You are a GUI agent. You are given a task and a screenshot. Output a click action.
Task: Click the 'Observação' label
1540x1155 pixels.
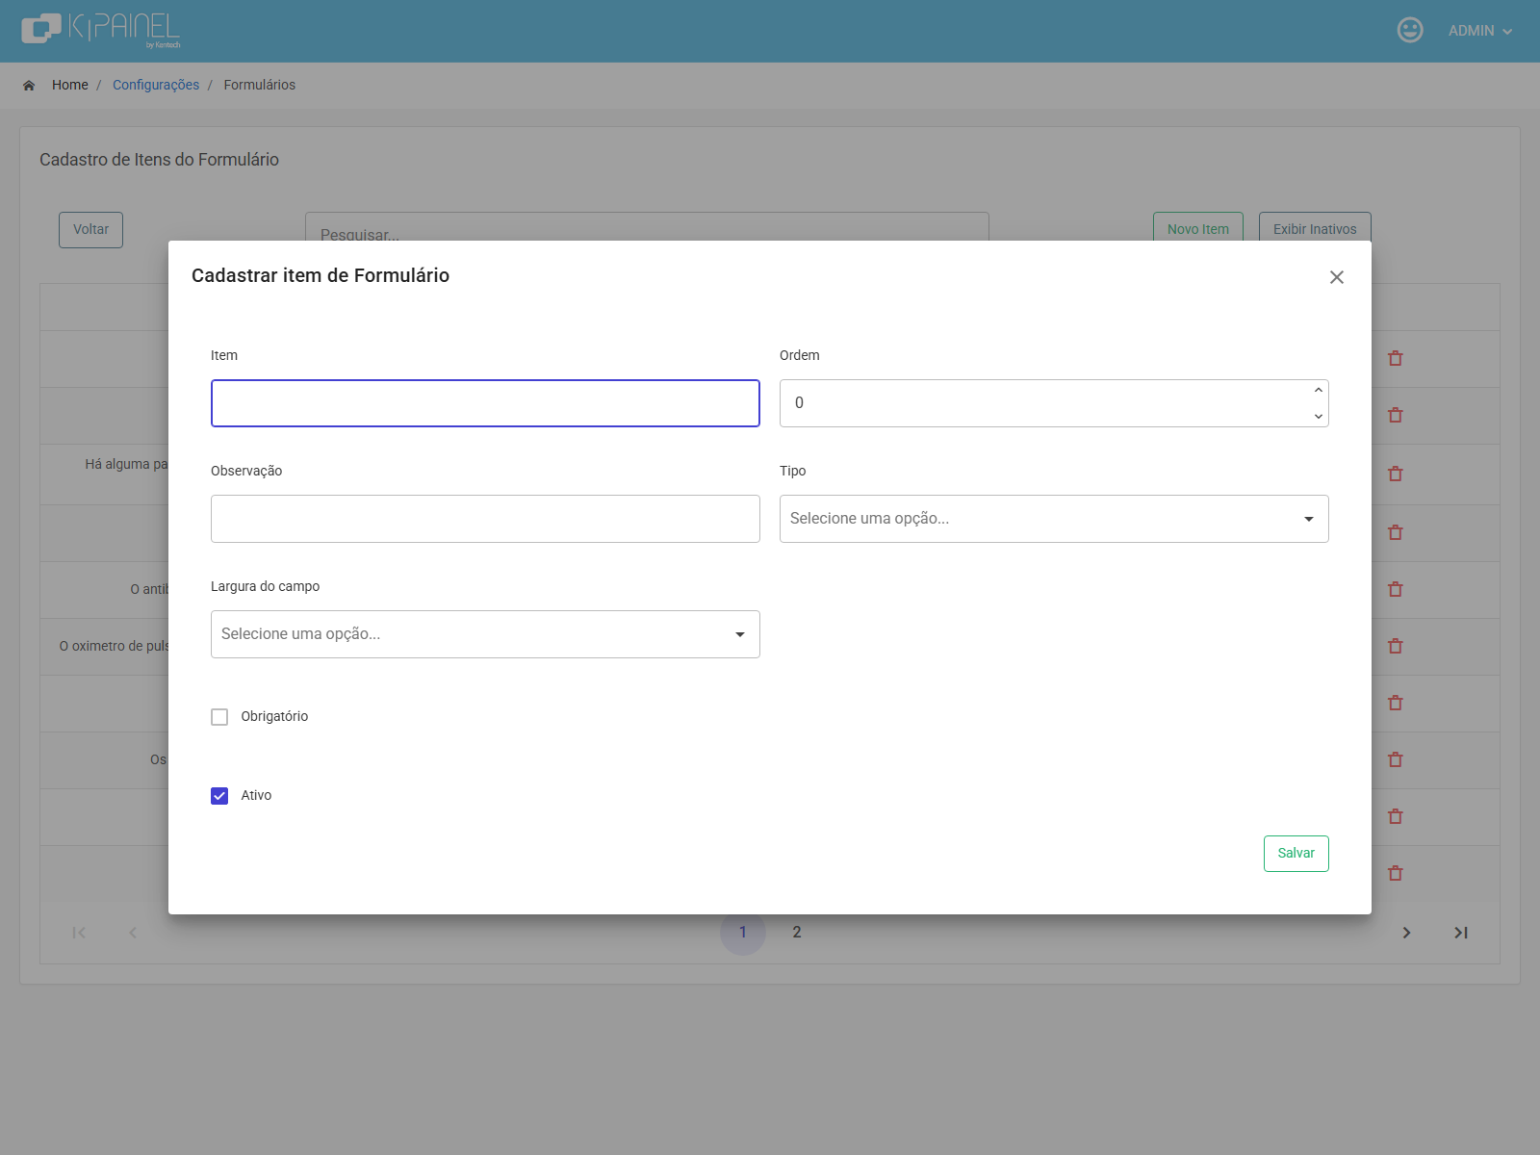246,471
